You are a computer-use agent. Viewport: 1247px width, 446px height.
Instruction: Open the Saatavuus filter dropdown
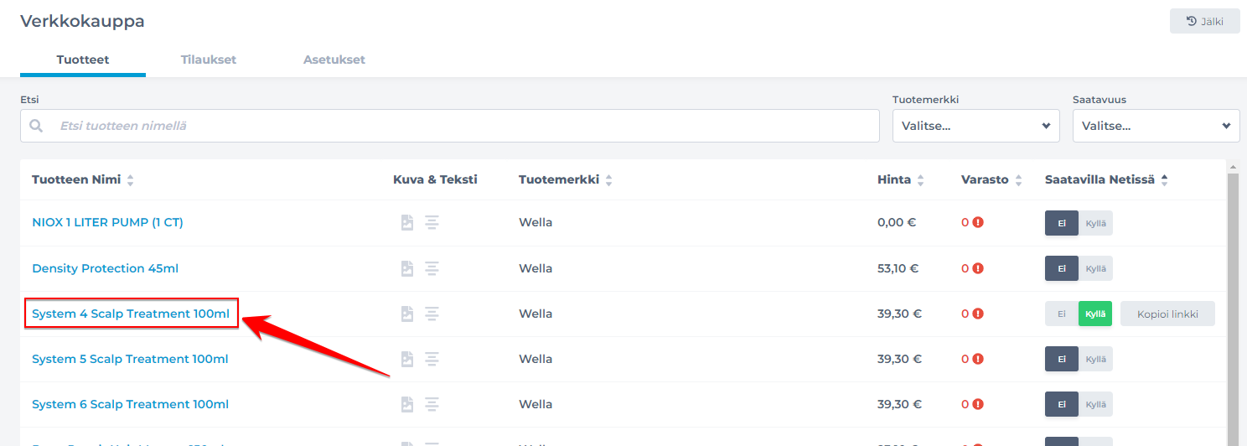(x=1156, y=126)
